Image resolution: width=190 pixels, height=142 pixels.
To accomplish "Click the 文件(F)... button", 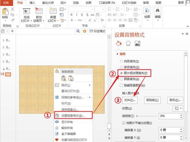I will 130,100.
